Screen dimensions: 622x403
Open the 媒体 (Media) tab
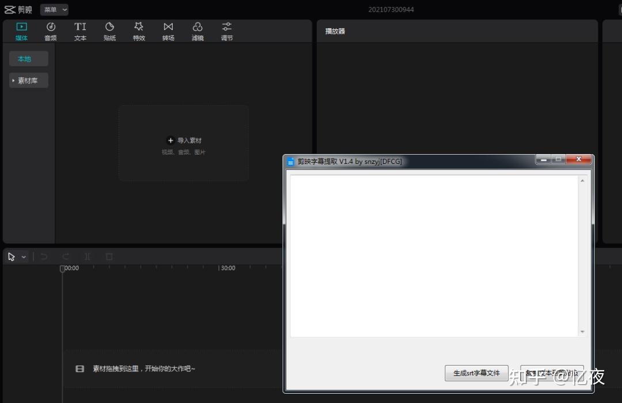[21, 31]
